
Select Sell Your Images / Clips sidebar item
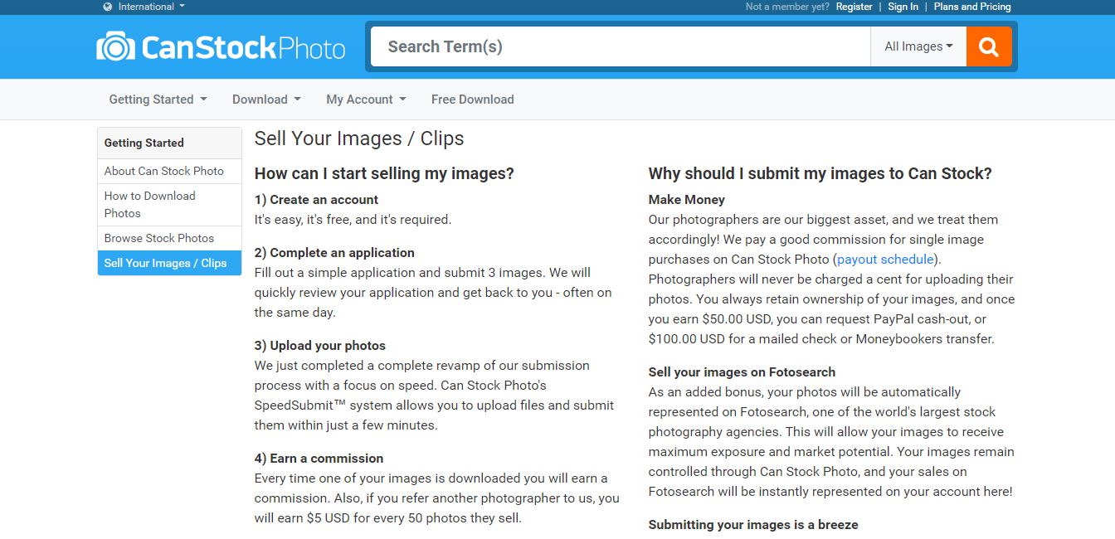169,263
